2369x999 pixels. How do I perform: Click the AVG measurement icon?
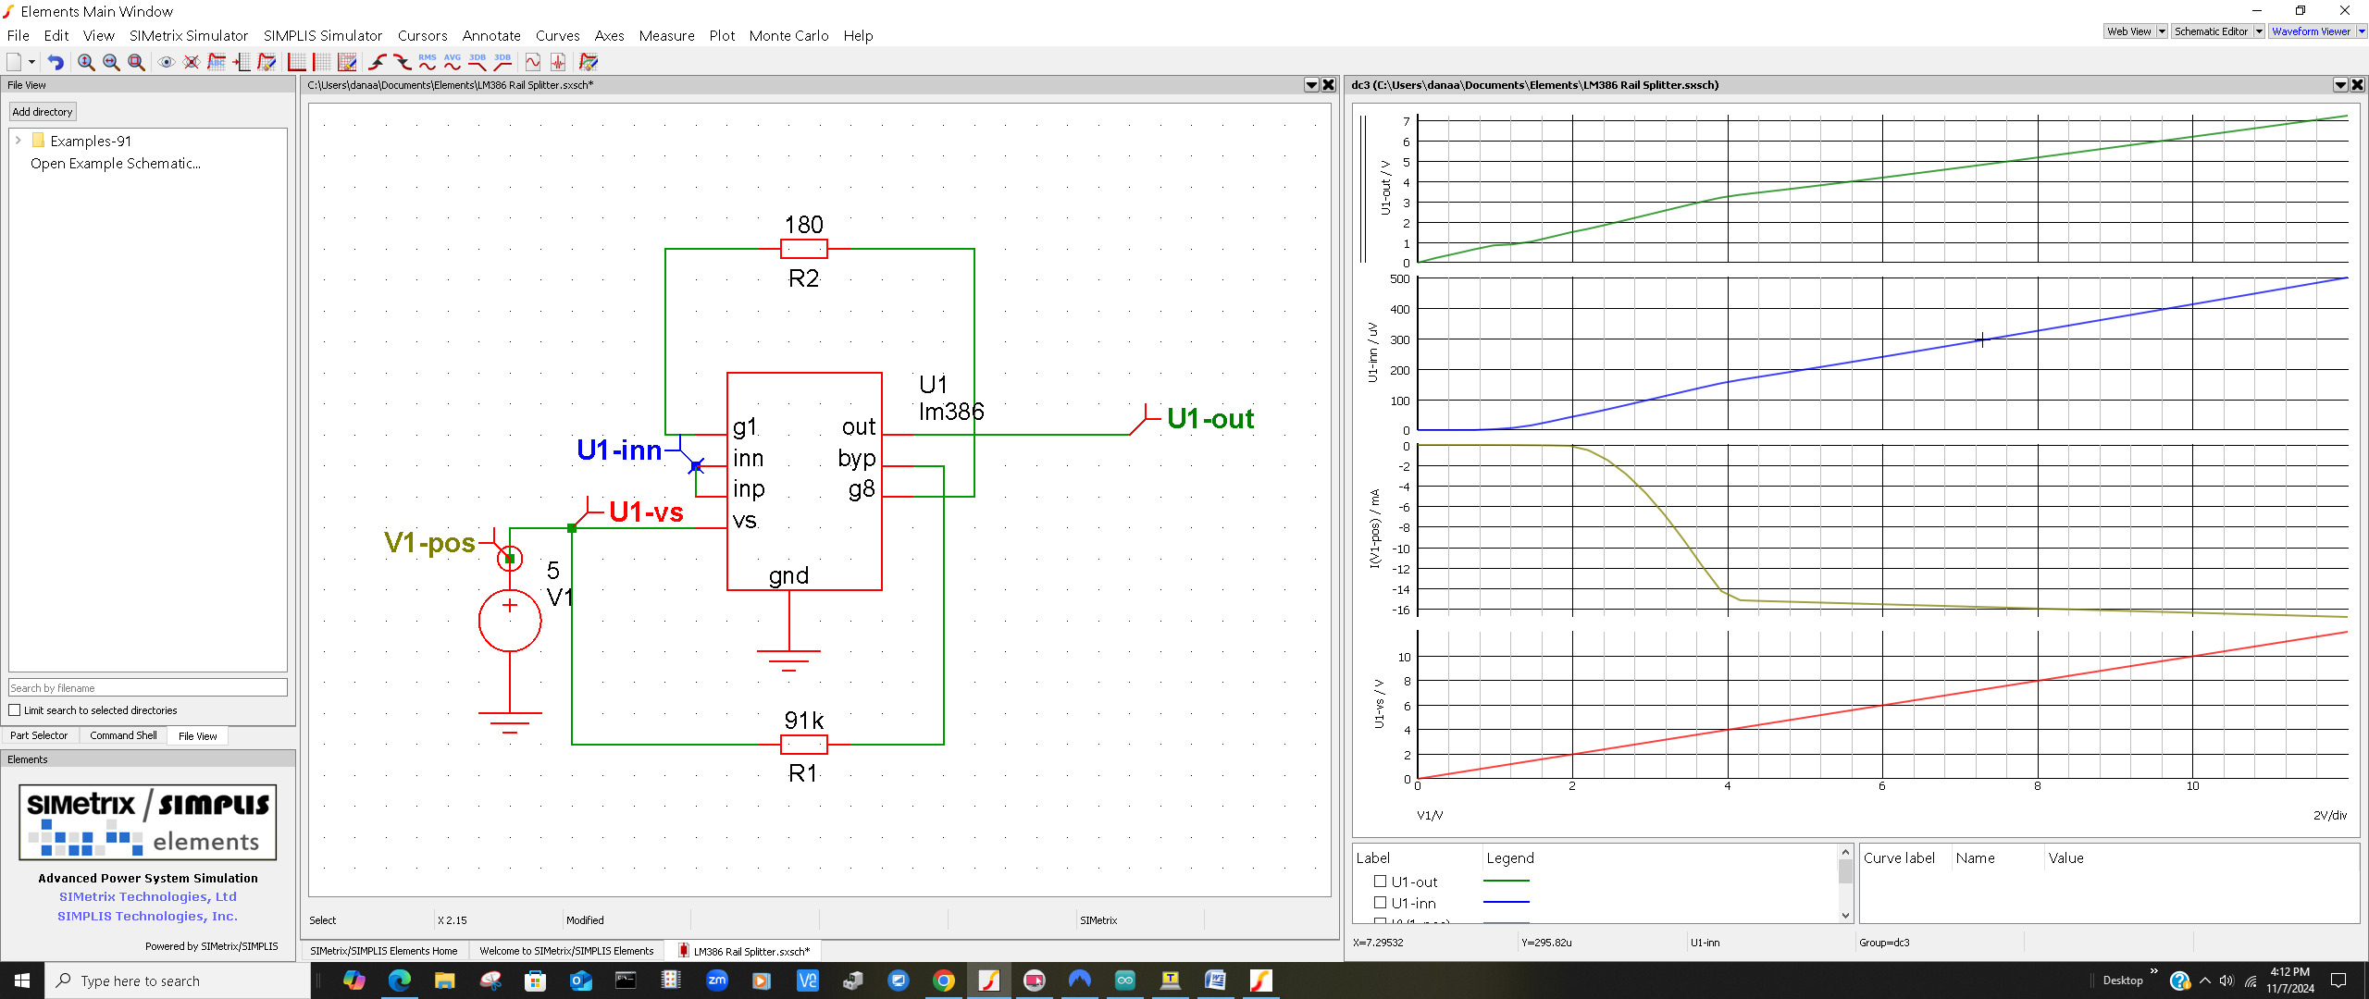click(453, 62)
